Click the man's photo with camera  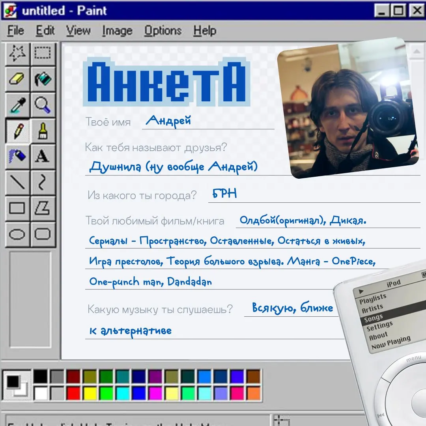click(x=348, y=108)
